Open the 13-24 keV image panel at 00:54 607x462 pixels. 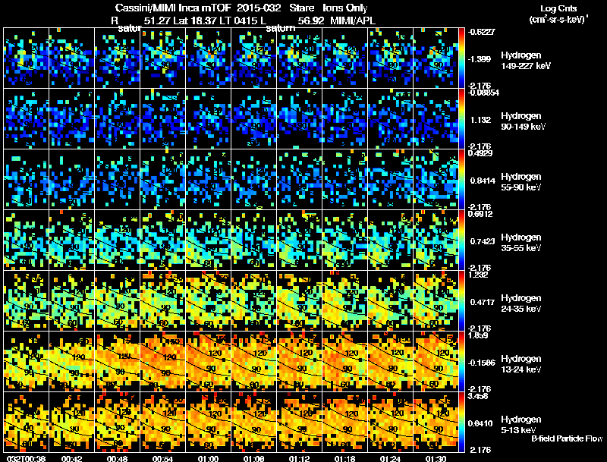(x=163, y=361)
